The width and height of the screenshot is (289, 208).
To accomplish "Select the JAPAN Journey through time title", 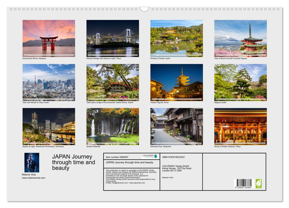I will pyautogui.click(x=72, y=162).
